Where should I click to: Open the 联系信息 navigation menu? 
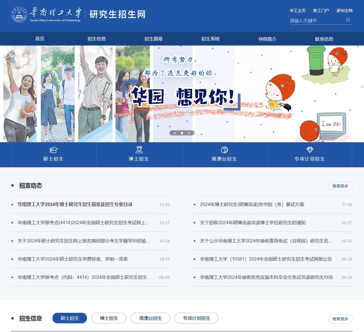(324, 39)
